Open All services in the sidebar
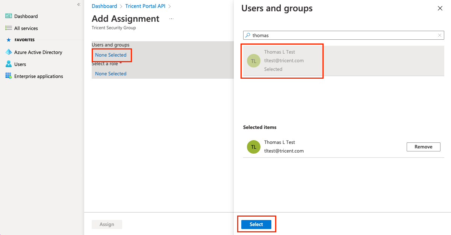This screenshot has height=235, width=451. click(26, 28)
